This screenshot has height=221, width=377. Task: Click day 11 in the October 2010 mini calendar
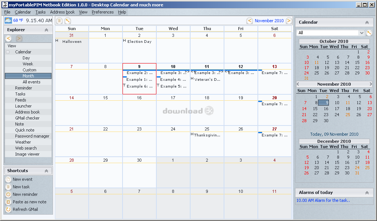pyautogui.click(x=316, y=62)
